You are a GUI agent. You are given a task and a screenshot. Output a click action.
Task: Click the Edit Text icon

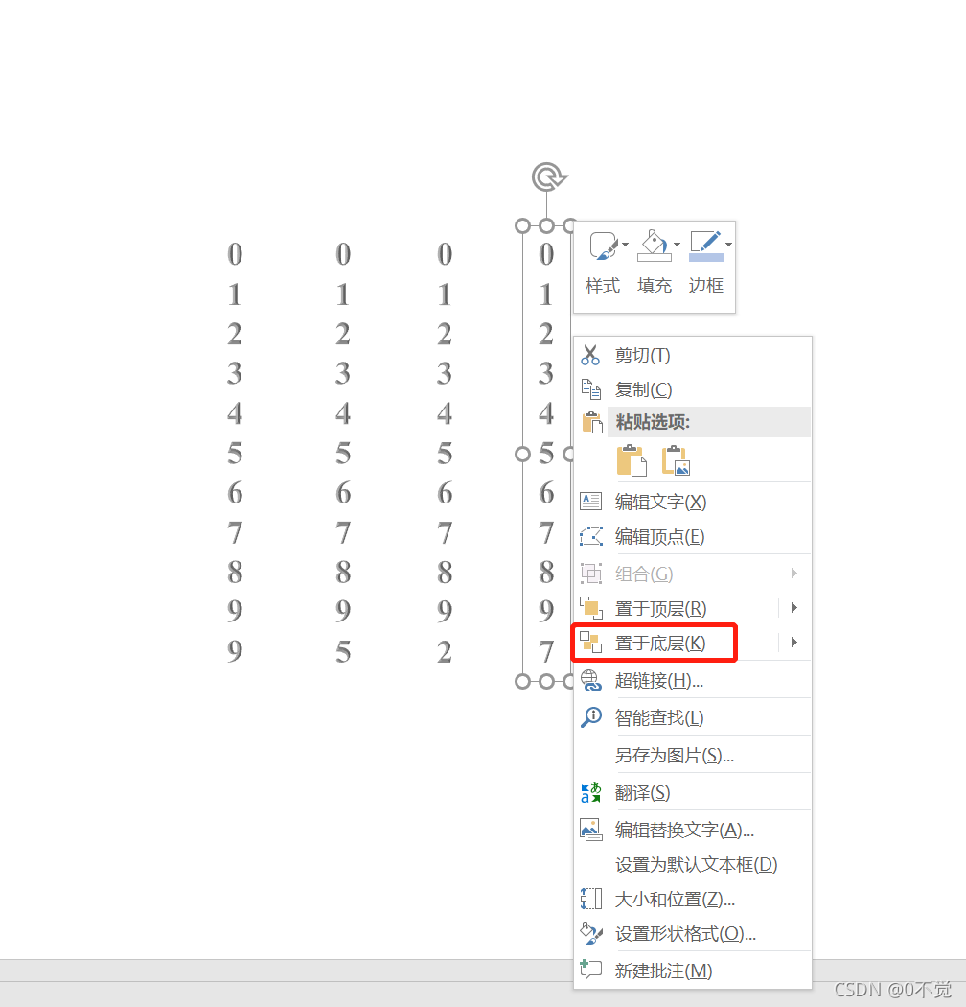tap(590, 501)
